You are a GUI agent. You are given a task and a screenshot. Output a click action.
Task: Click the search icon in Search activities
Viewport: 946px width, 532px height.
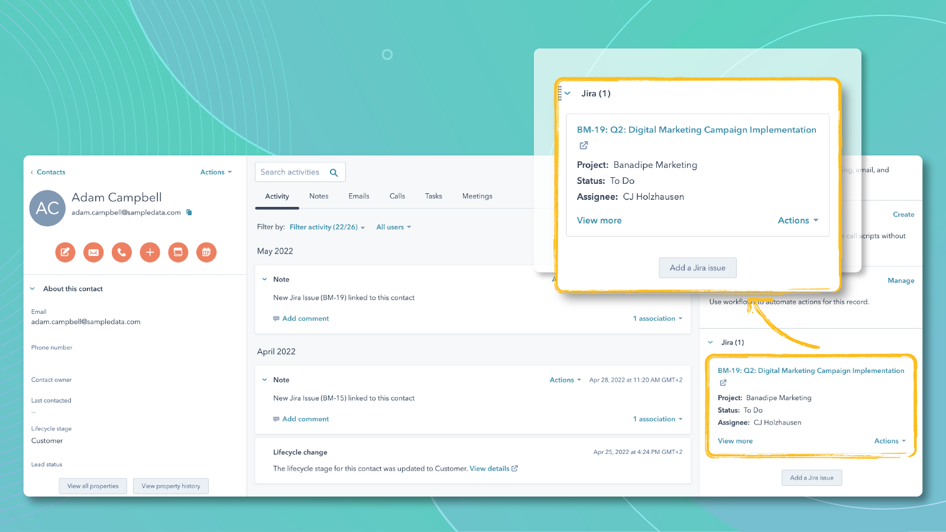[x=334, y=172]
